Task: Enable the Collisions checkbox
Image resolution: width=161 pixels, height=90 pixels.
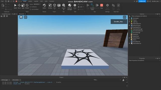Action: click(30, 7)
